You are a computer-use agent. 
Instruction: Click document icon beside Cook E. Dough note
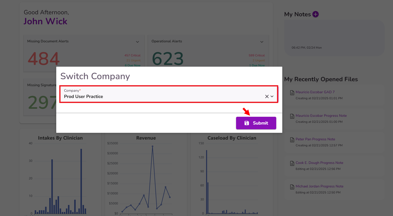pyautogui.click(x=292, y=163)
